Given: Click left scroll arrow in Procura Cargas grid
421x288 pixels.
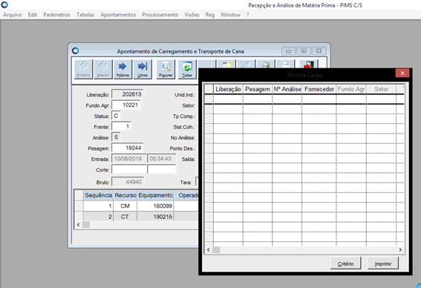Looking at the screenshot, I should pos(209,249).
